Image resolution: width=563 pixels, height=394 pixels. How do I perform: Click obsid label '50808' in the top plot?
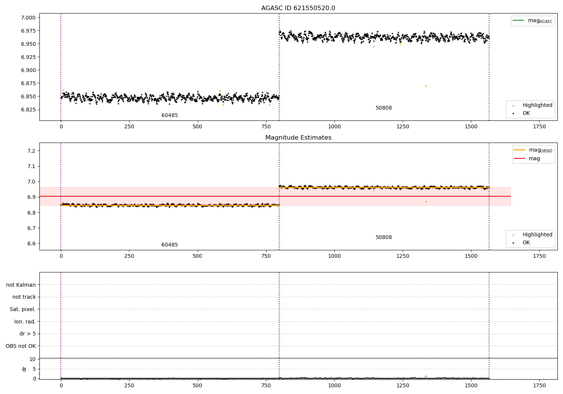click(x=384, y=108)
